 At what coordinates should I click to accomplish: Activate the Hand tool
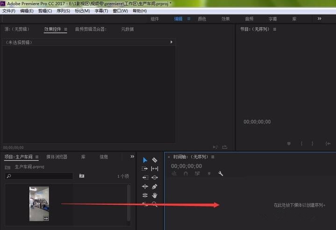(155, 195)
